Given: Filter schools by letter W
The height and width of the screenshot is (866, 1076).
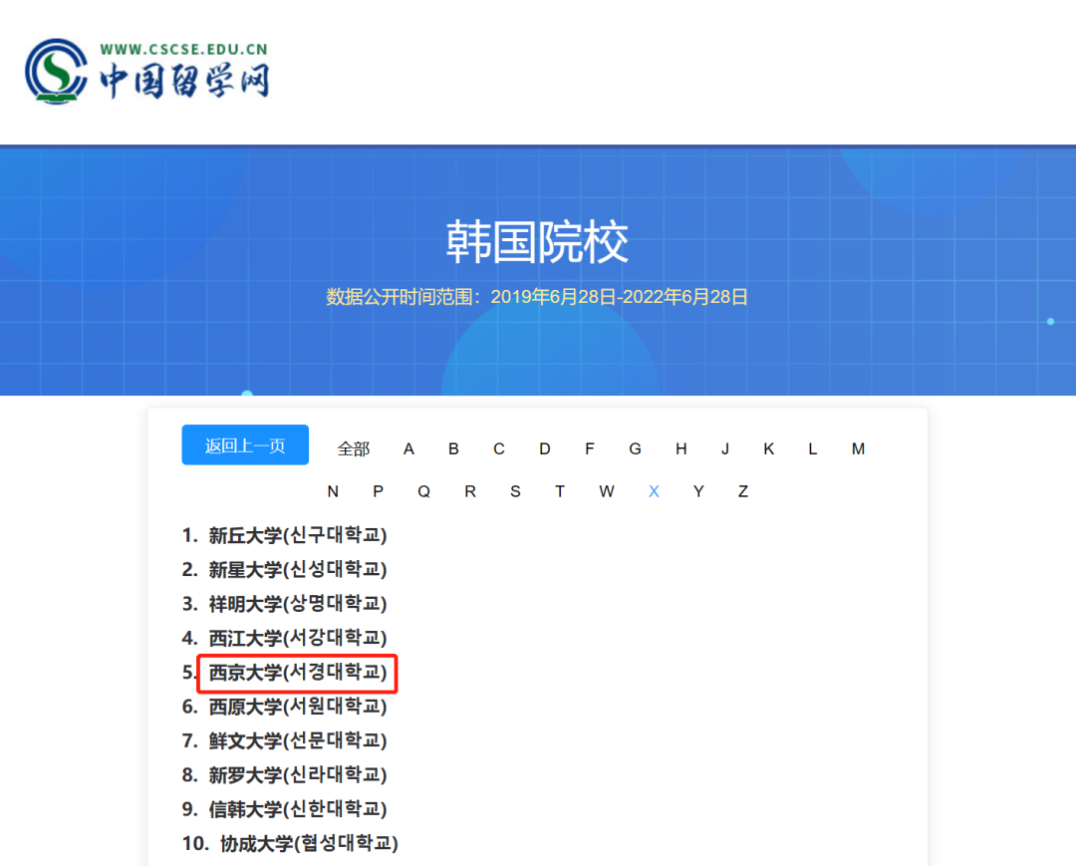Looking at the screenshot, I should pyautogui.click(x=607, y=492).
